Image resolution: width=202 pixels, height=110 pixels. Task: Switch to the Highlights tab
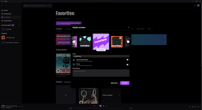click(59, 29)
